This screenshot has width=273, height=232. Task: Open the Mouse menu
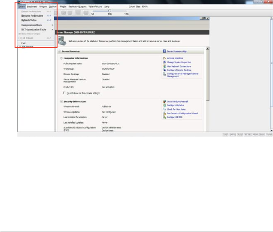point(43,6)
